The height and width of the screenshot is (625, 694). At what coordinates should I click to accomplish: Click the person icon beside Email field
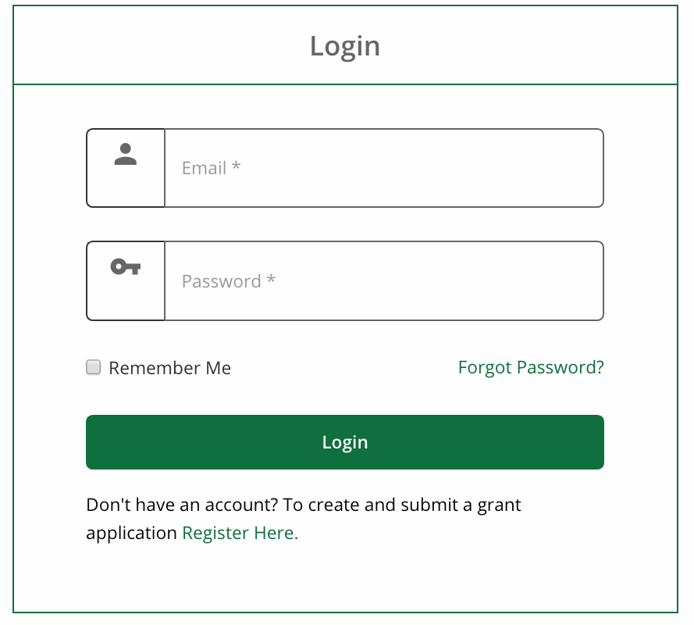click(x=125, y=154)
